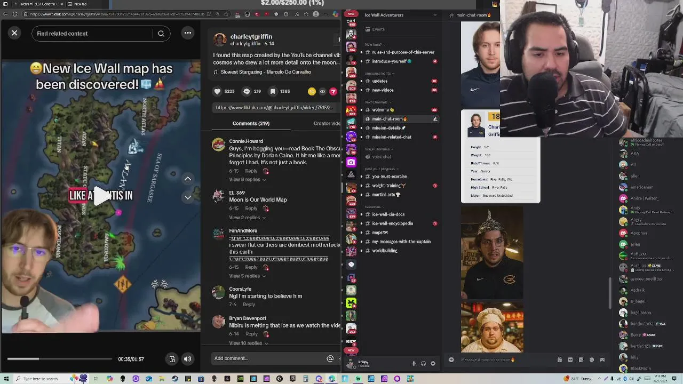The width and height of the screenshot is (683, 384).
Task: Open the Discord gift icon in message bar
Action: [x=559, y=359]
